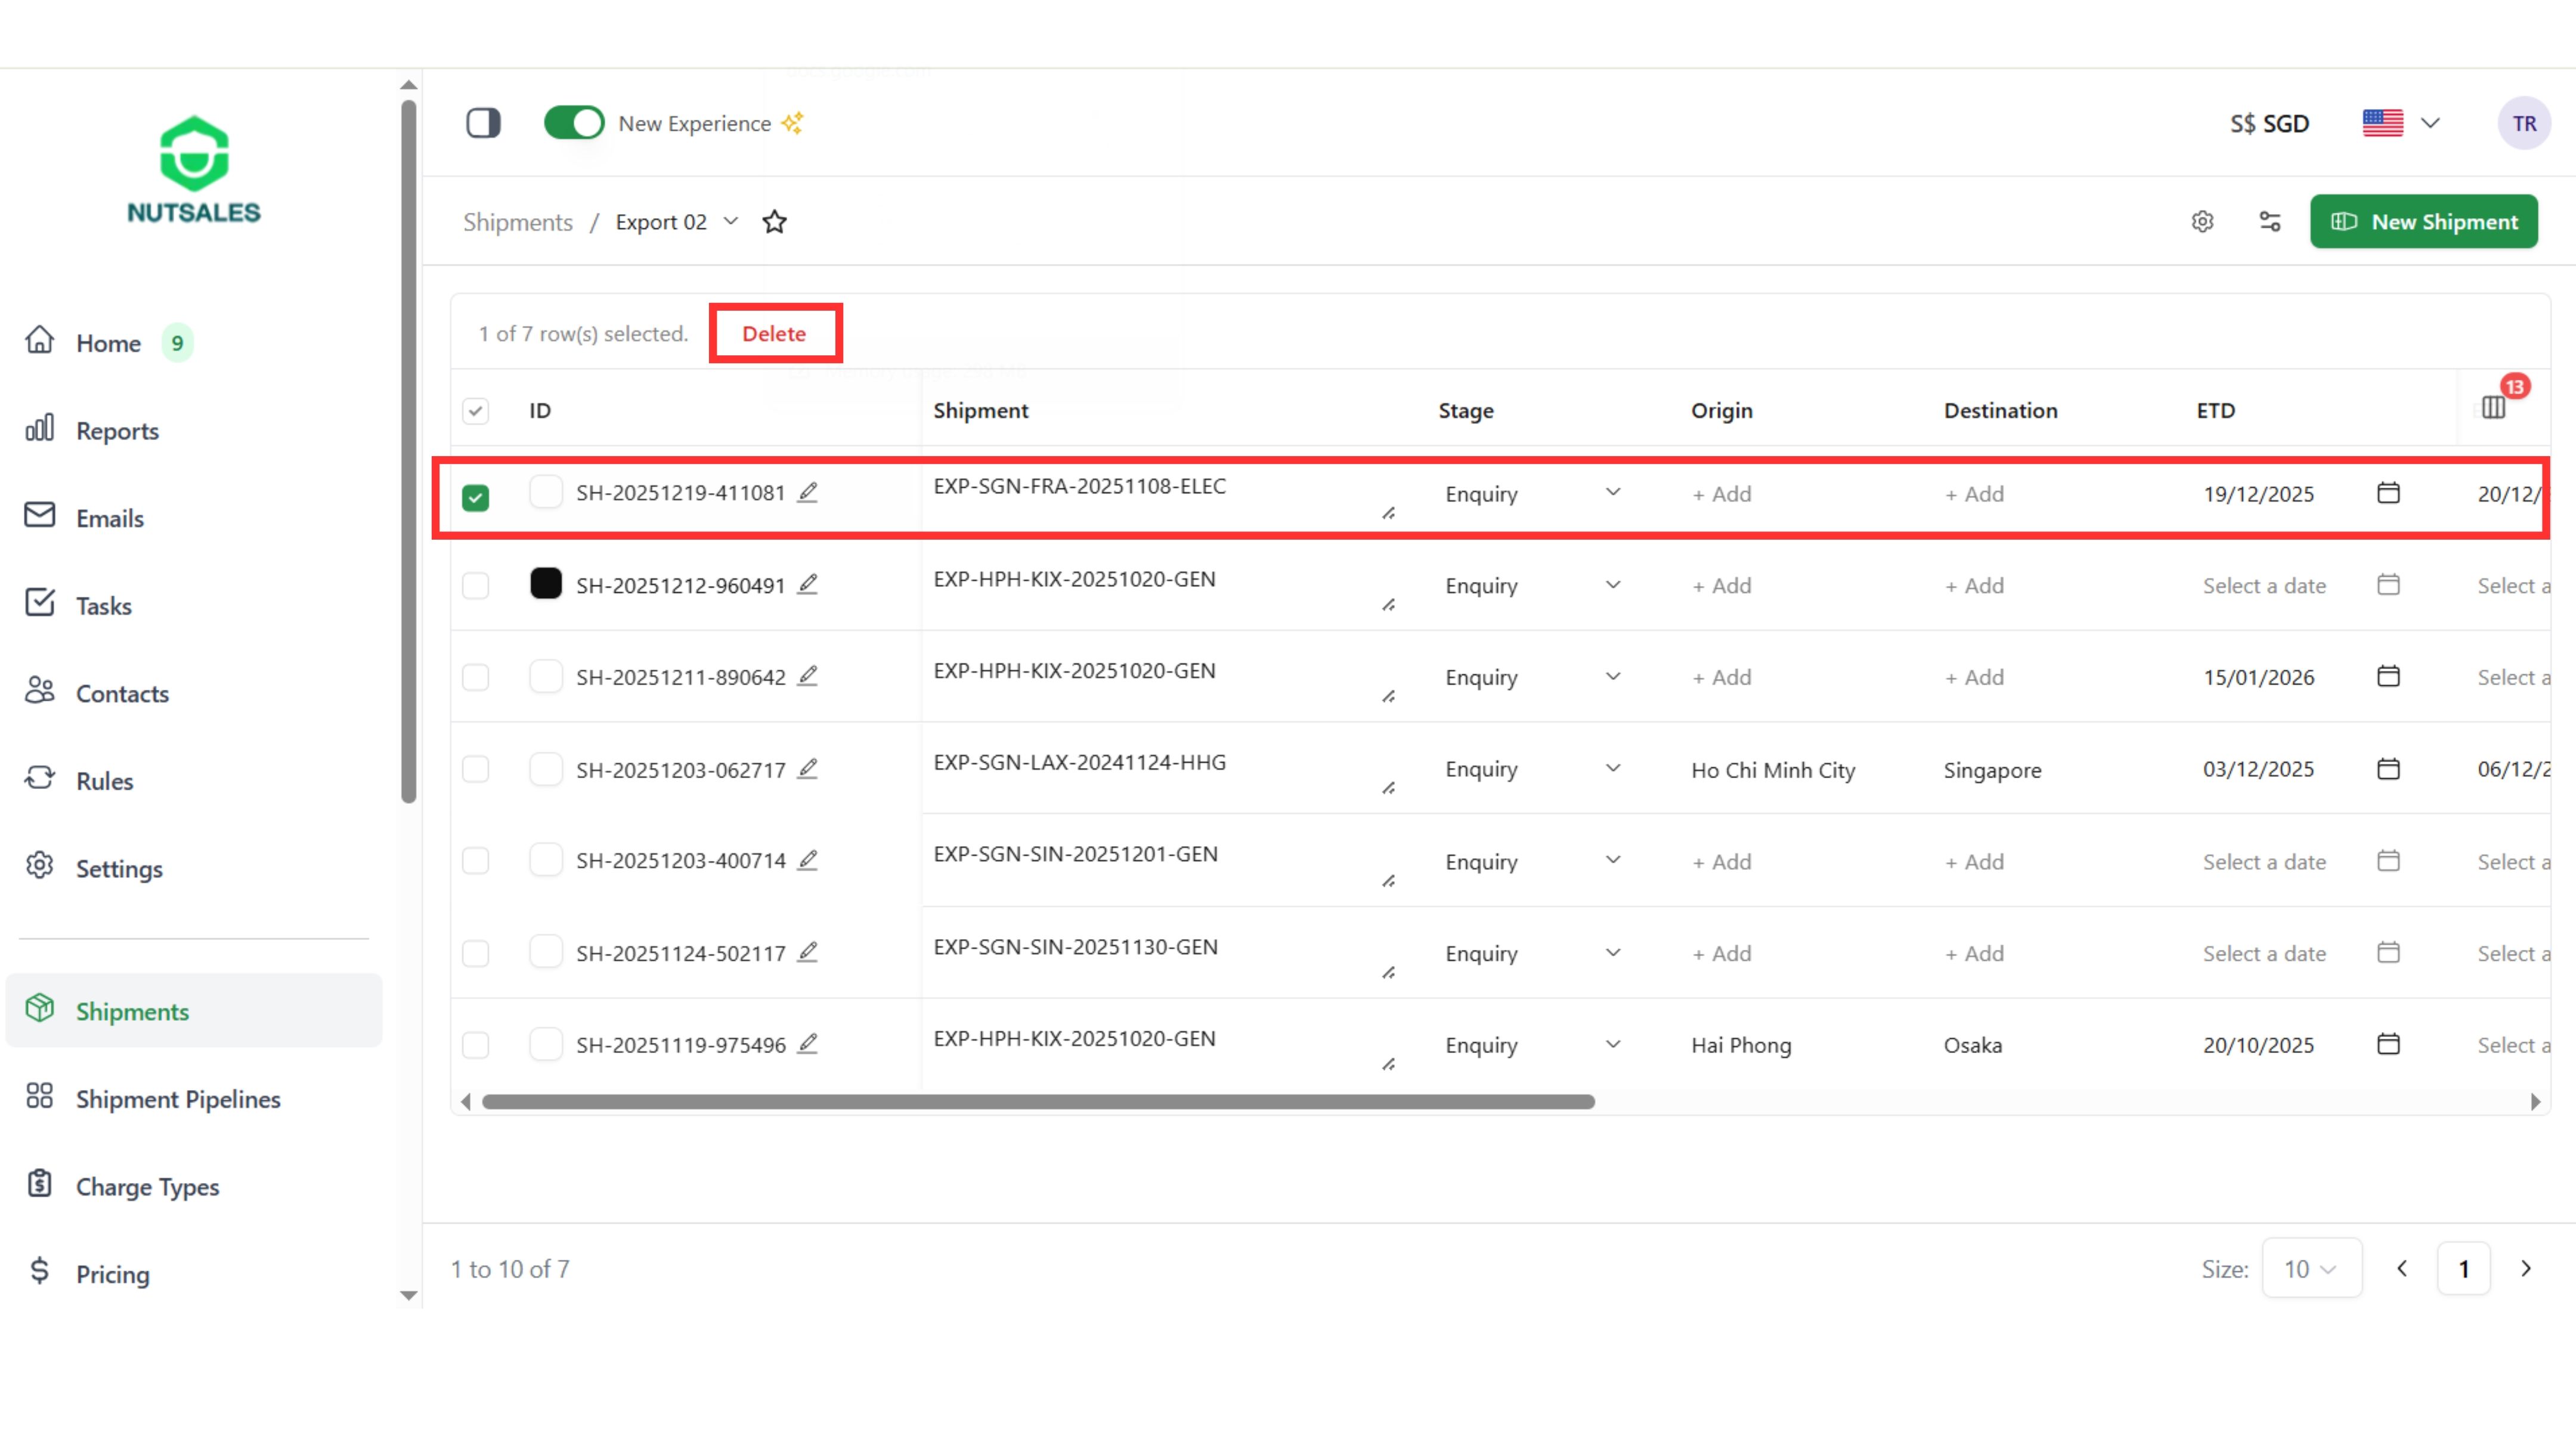2576x1449 pixels.
Task: Open view settings gear icon
Action: tap(2202, 222)
